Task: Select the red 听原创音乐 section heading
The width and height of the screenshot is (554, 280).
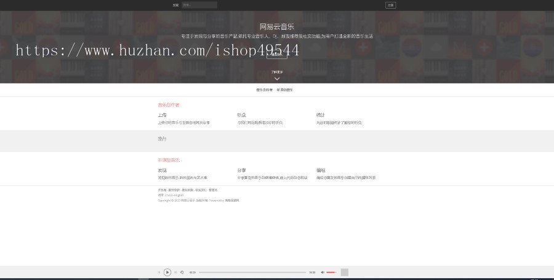Action: click(x=169, y=160)
